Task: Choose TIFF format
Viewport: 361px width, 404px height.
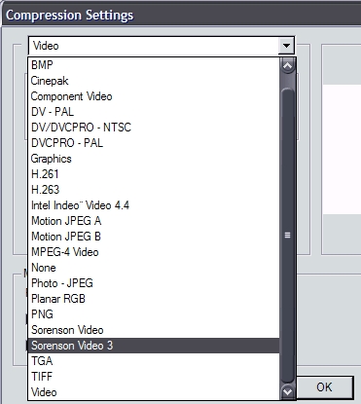Action: [x=154, y=377]
